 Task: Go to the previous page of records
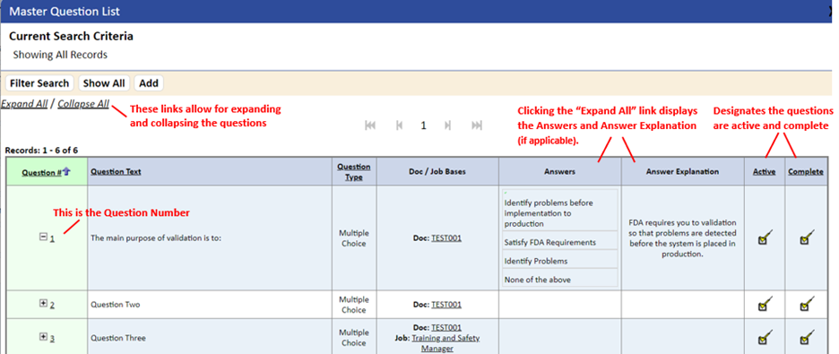pos(399,125)
